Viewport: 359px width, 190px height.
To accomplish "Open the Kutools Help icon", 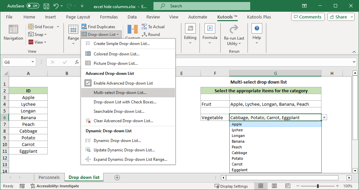I will 257,29.
